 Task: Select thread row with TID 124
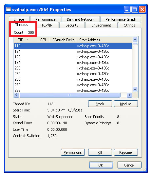73,51
